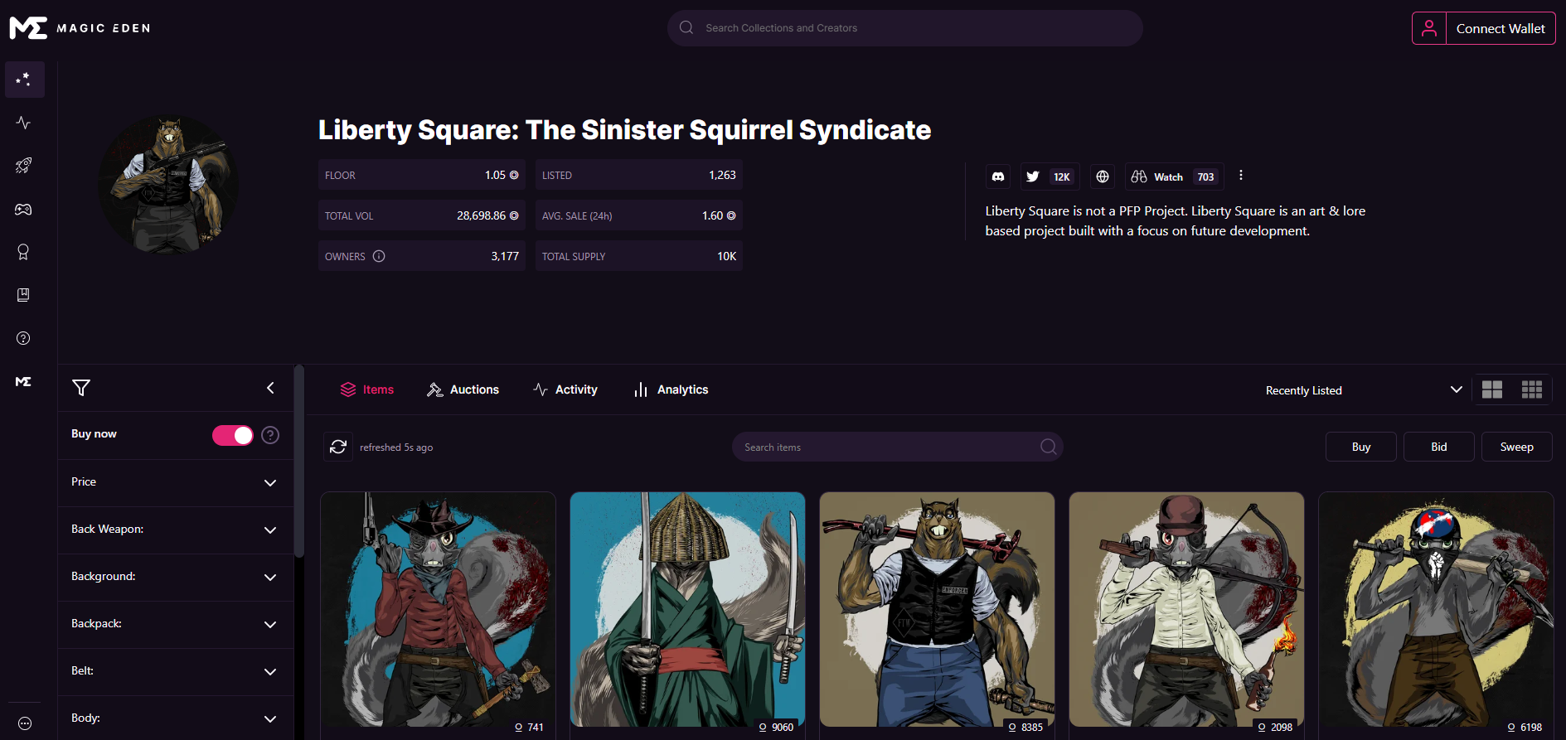Expand the Back Weapon filter

[176, 530]
